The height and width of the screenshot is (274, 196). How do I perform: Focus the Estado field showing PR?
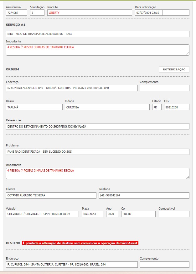[157, 107]
